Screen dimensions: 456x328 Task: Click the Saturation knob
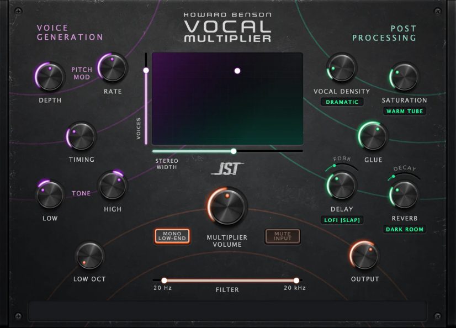tap(404, 77)
